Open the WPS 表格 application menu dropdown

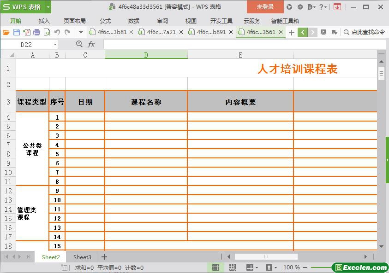(x=48, y=7)
